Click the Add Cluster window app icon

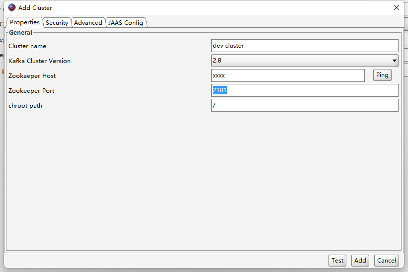click(x=12, y=7)
